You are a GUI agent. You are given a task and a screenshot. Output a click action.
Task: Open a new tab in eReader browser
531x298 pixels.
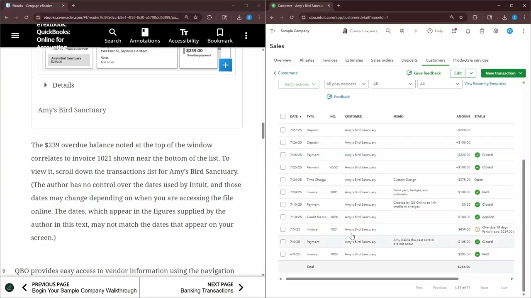click(73, 5)
